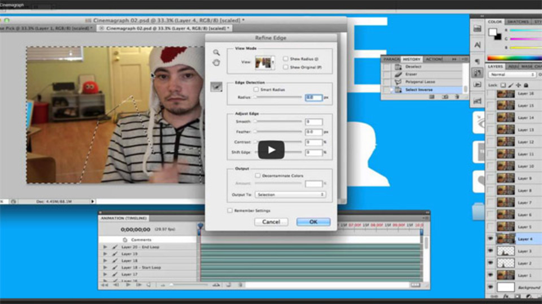Delete keyframes trash icon in timeline
Screen dimensions: 542x304
(x=240, y=285)
